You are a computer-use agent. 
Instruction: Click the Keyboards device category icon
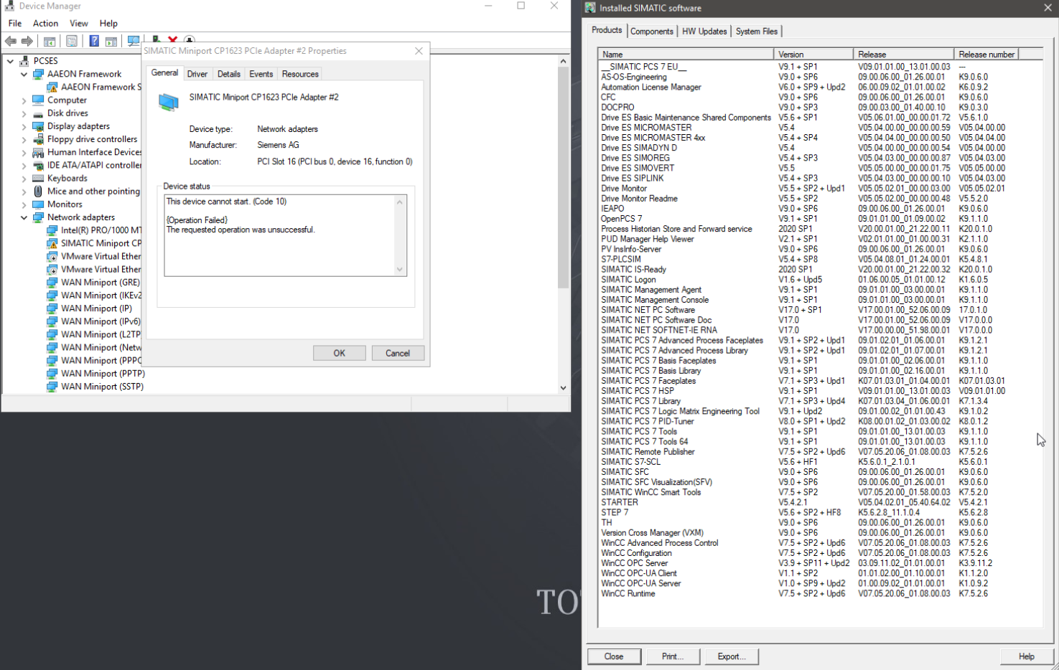38,178
